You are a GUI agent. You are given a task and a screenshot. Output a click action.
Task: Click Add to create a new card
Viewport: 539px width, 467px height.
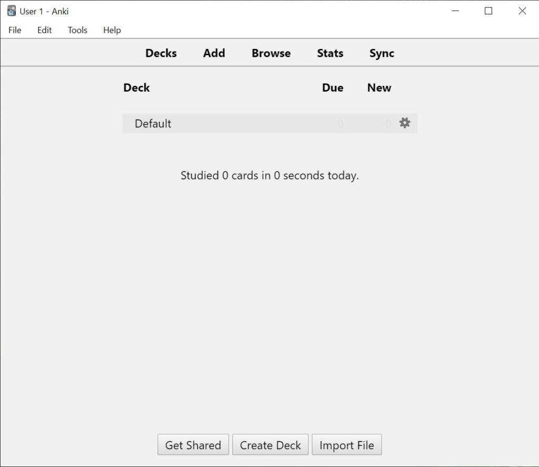click(214, 53)
